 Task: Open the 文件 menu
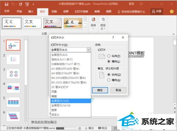(x=7, y=11)
